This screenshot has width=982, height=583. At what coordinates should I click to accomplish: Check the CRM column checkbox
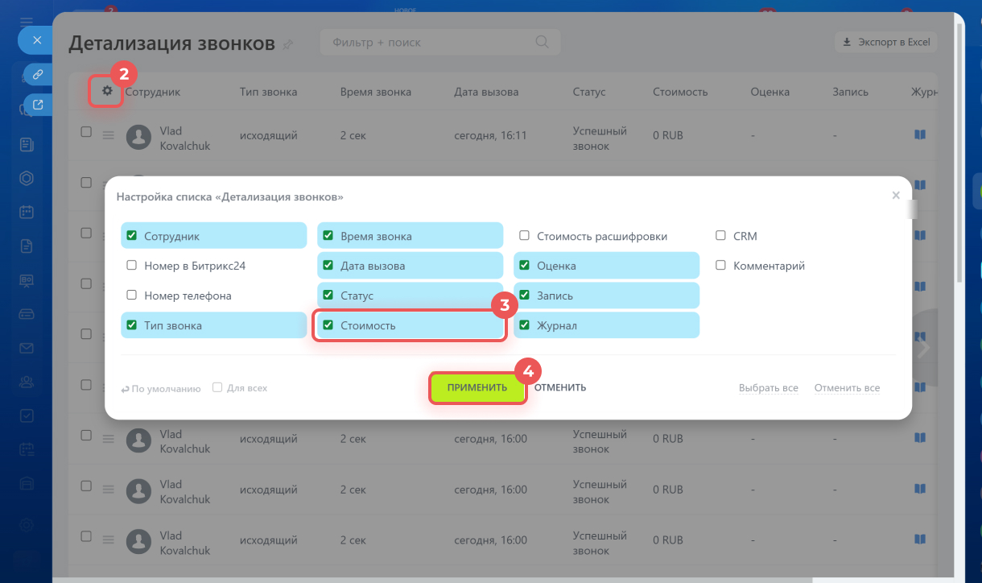click(x=721, y=236)
